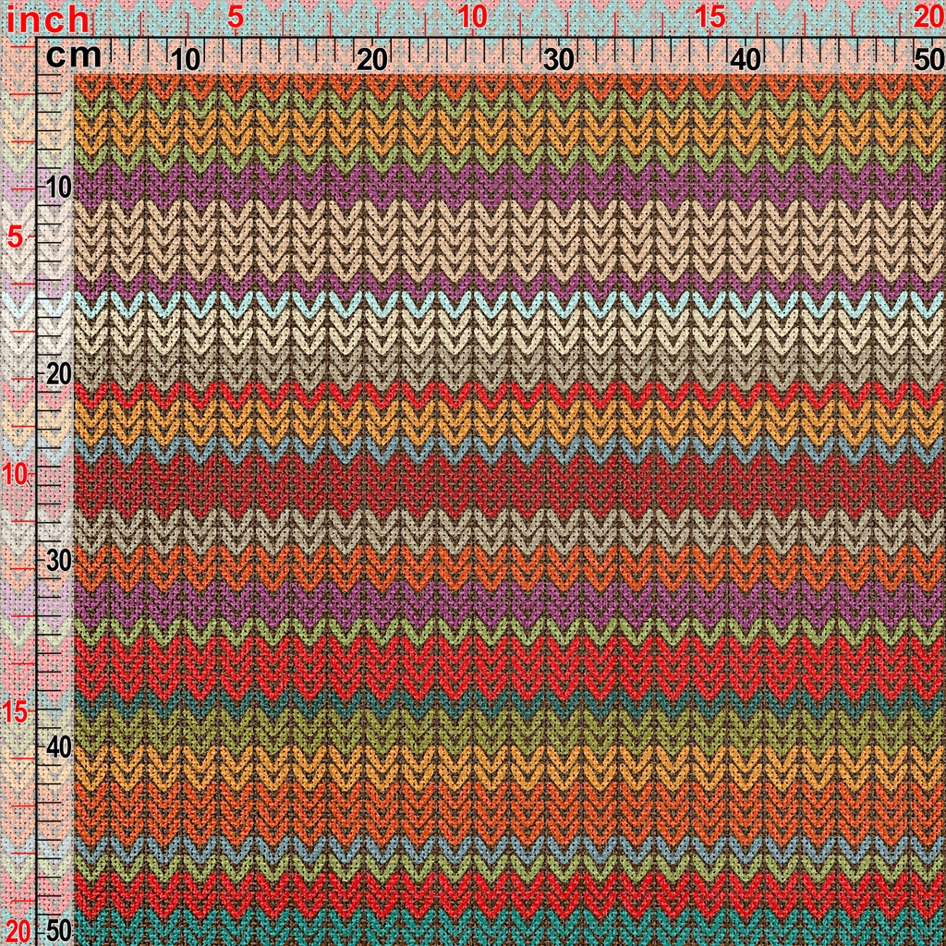Screen dimensions: 946x946
Task: Click the black "cm" unit label
Action: 74,56
